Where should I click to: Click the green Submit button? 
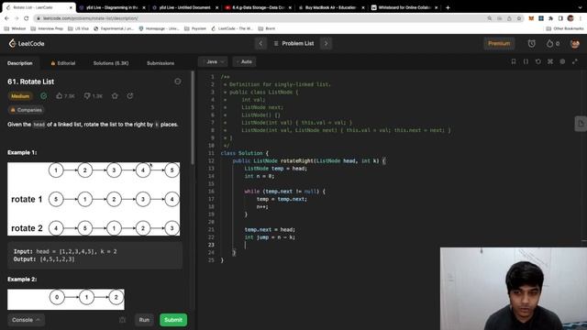173,320
